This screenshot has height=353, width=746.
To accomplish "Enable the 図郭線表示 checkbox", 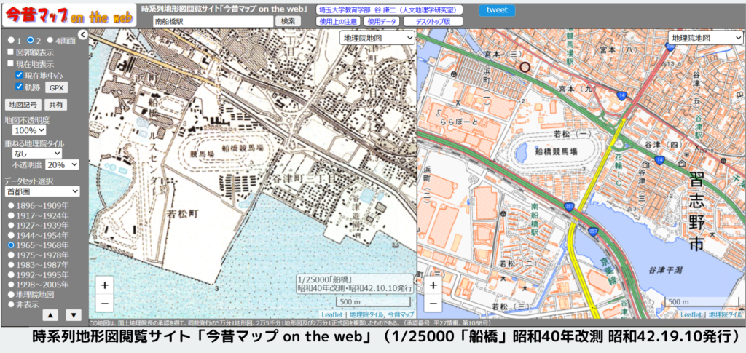I will pos(9,52).
